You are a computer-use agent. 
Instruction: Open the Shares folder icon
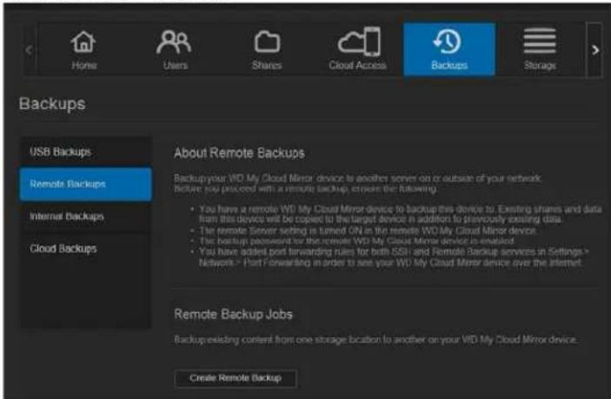(267, 42)
